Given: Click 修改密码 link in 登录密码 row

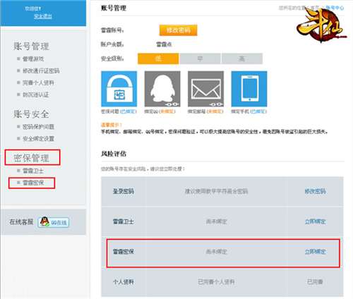Looking at the screenshot, I should (316, 191).
